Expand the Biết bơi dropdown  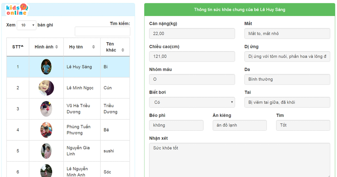click(192, 102)
